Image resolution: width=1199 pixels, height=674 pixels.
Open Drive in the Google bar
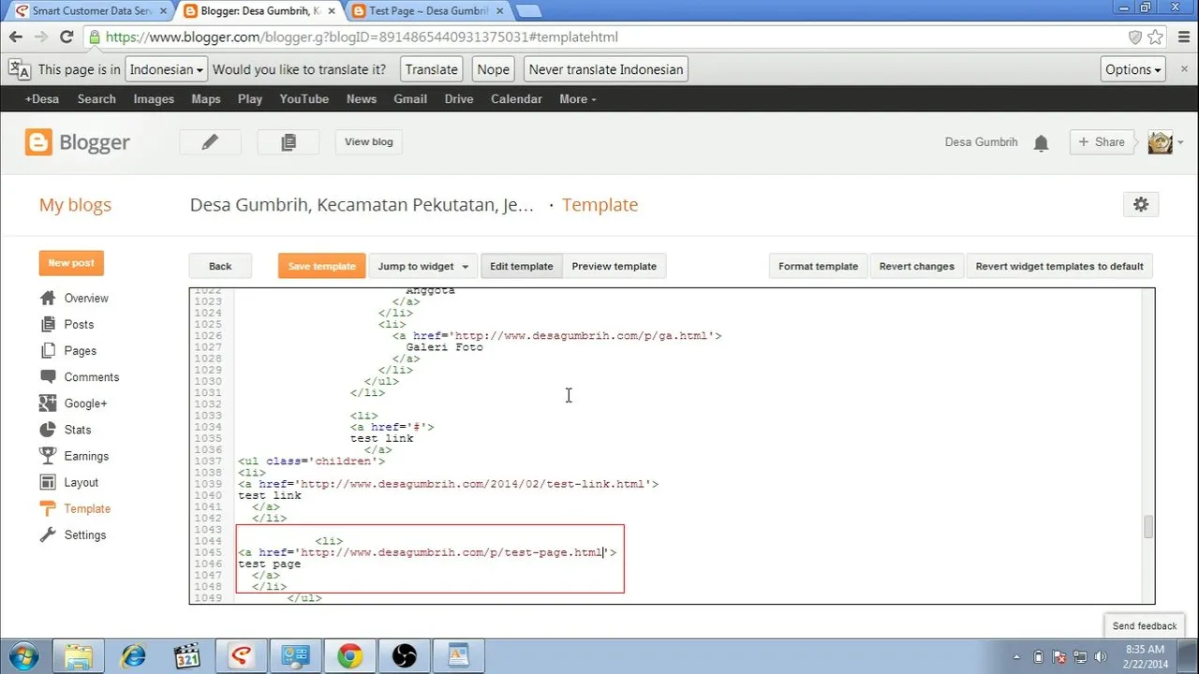(x=459, y=99)
